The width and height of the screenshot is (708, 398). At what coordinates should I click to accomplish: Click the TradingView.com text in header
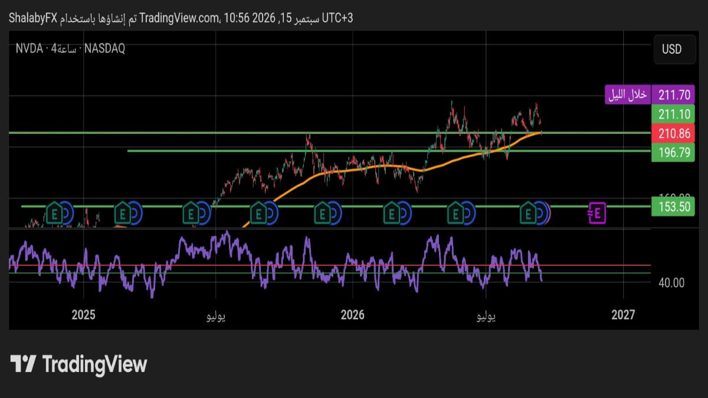tap(179, 18)
